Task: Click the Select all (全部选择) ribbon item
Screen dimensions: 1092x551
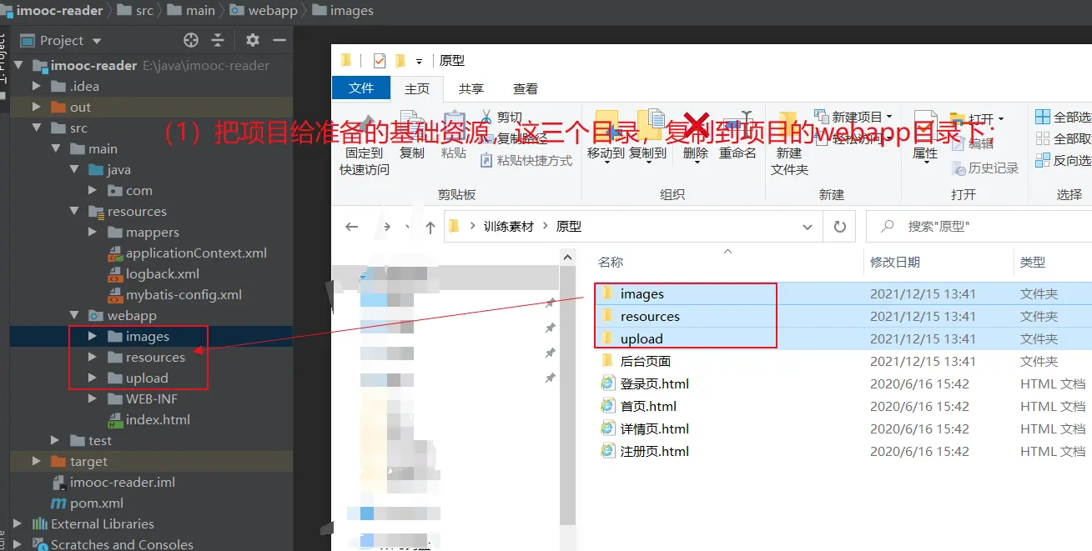Action: (x=1064, y=117)
